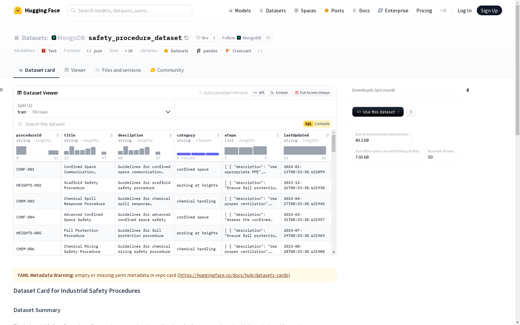The height and width of the screenshot is (325, 520).
Task: Switch to the Viewer tab
Action: click(x=75, y=70)
